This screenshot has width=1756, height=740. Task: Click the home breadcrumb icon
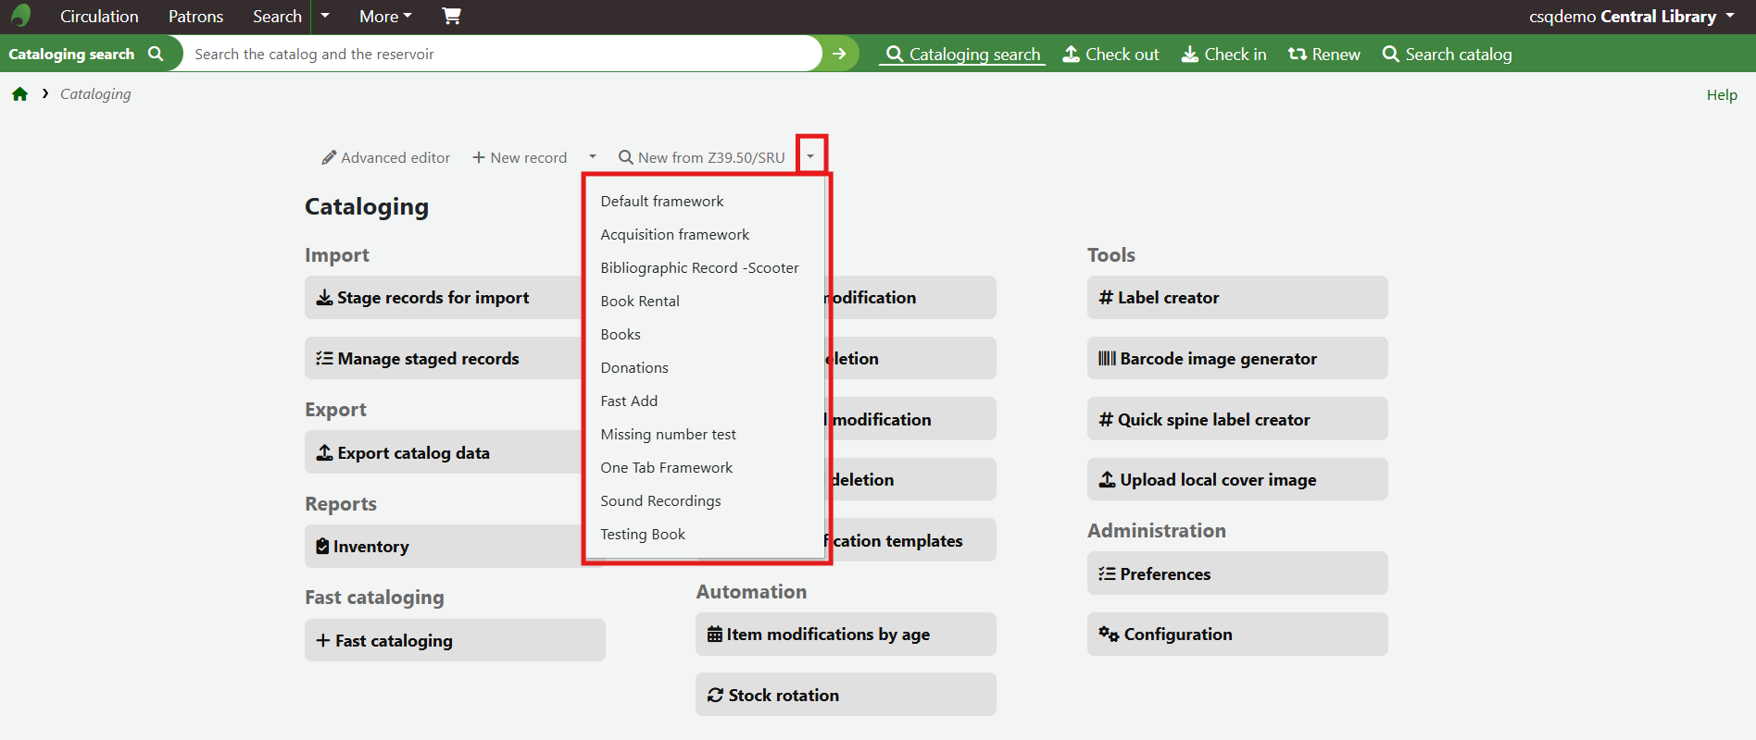pos(19,94)
